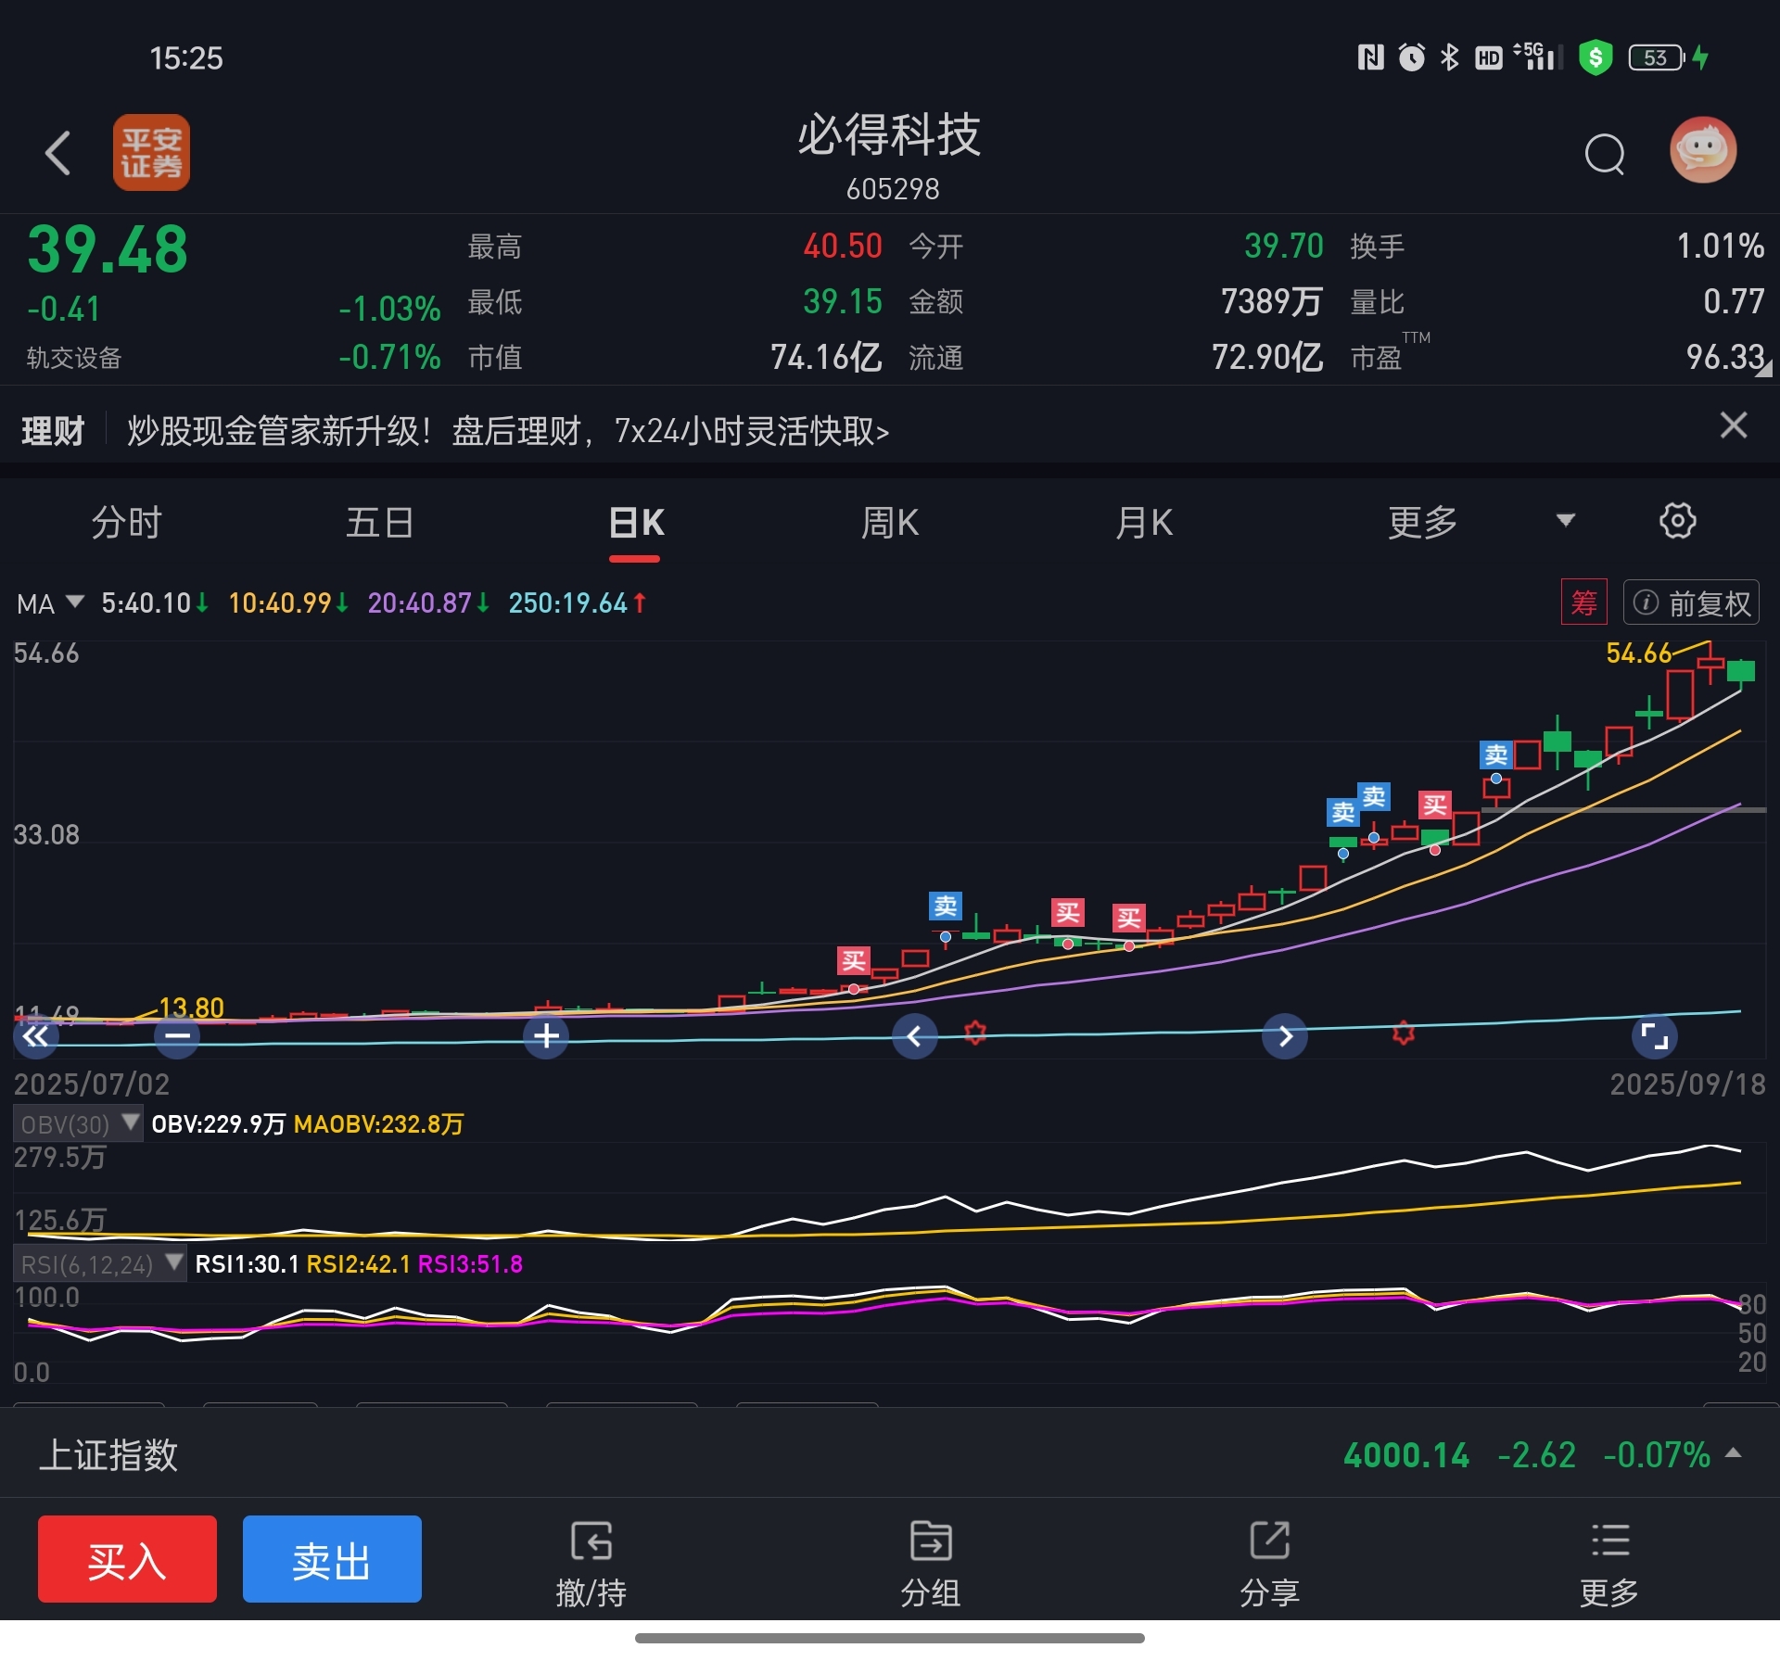The height and width of the screenshot is (1661, 1780).
Task: Open the OBV(30) indicator dropdown
Action: [79, 1124]
